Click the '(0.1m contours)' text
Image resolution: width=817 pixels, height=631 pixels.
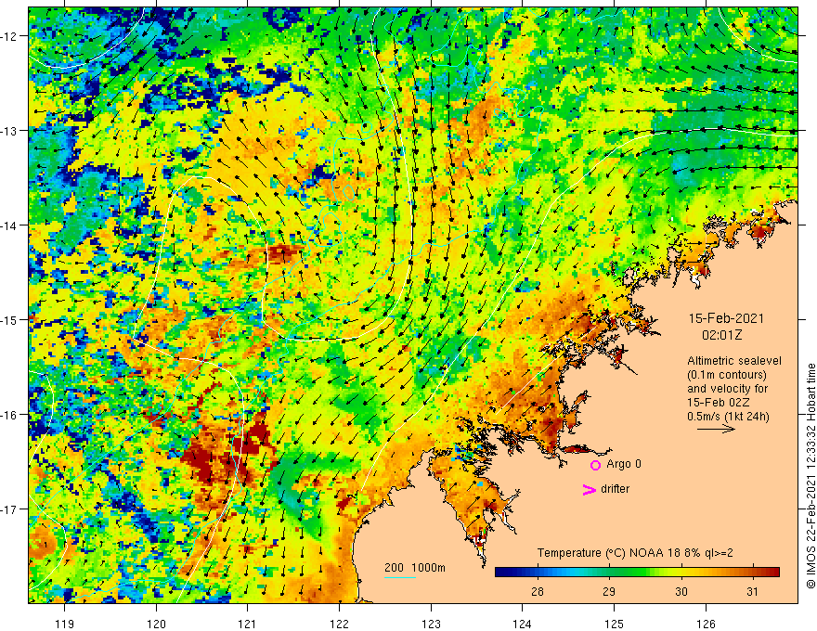tap(727, 374)
